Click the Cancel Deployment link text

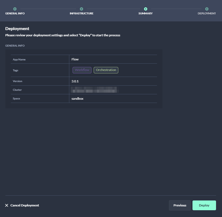coord(25,205)
